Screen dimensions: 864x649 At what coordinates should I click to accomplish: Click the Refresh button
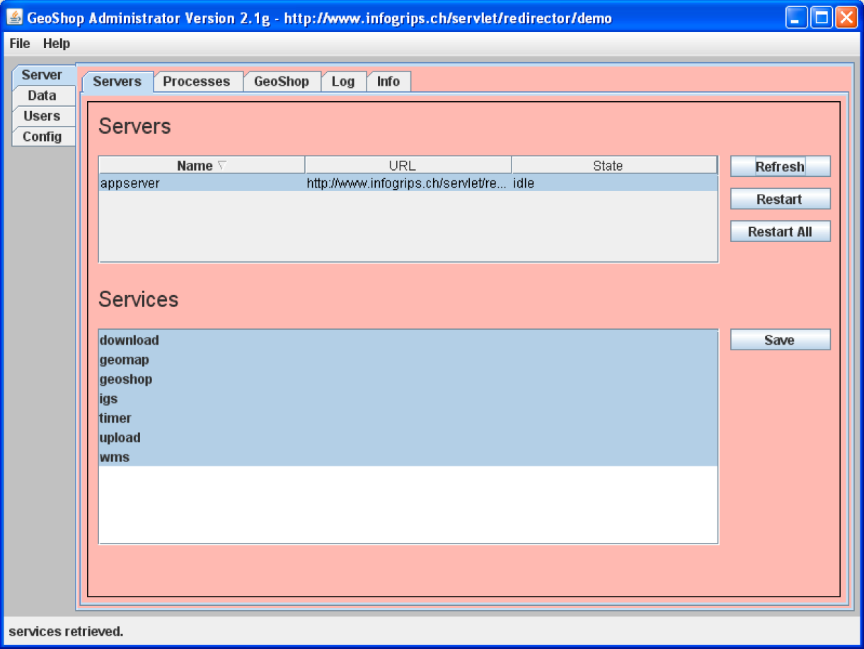(x=780, y=166)
